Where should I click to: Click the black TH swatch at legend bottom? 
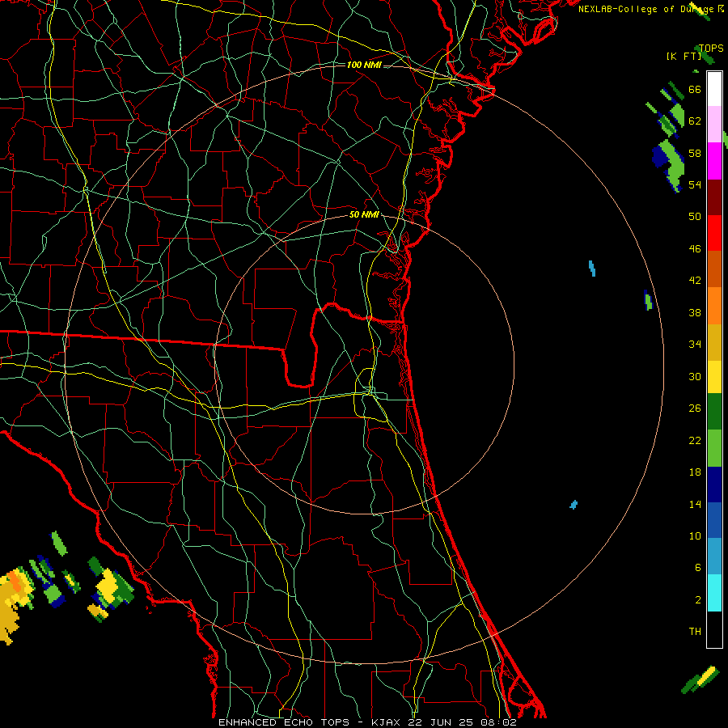pyautogui.click(x=714, y=629)
